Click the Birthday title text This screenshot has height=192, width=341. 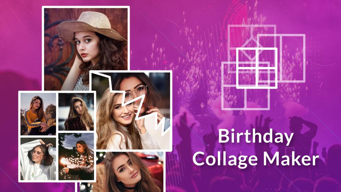pyautogui.click(x=256, y=136)
